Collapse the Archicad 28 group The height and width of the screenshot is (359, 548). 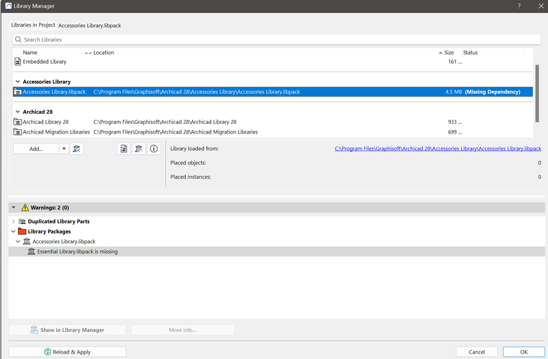18,112
